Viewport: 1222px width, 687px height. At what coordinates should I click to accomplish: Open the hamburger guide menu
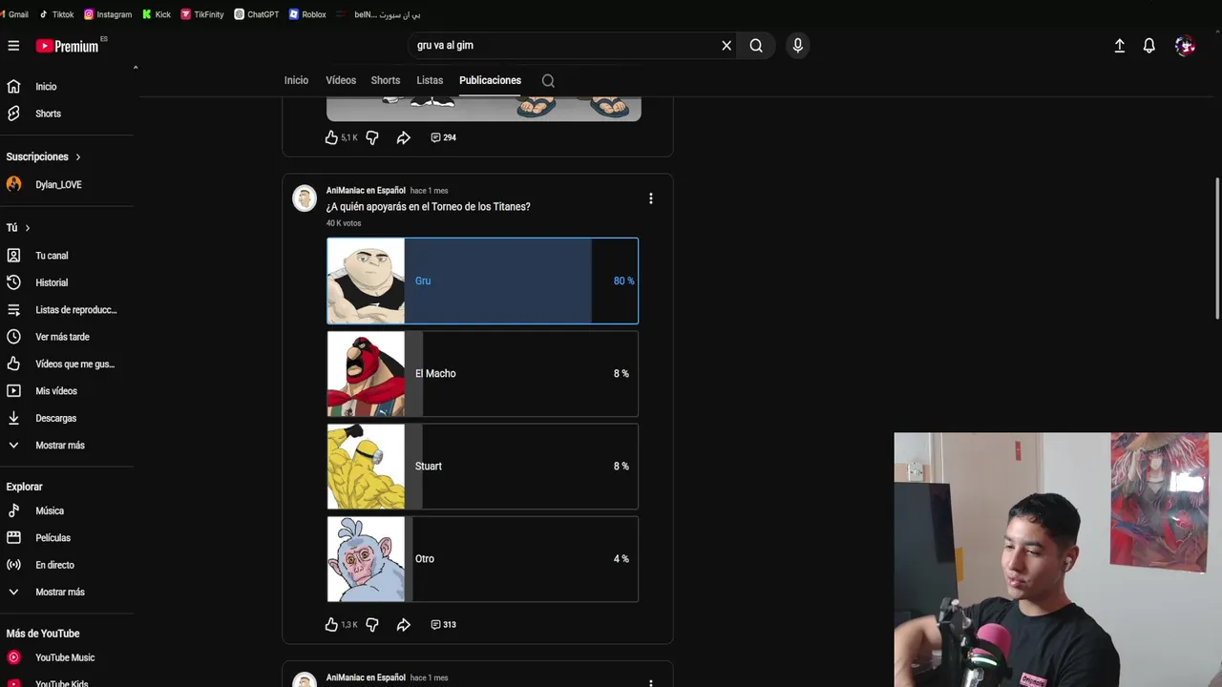(x=13, y=46)
